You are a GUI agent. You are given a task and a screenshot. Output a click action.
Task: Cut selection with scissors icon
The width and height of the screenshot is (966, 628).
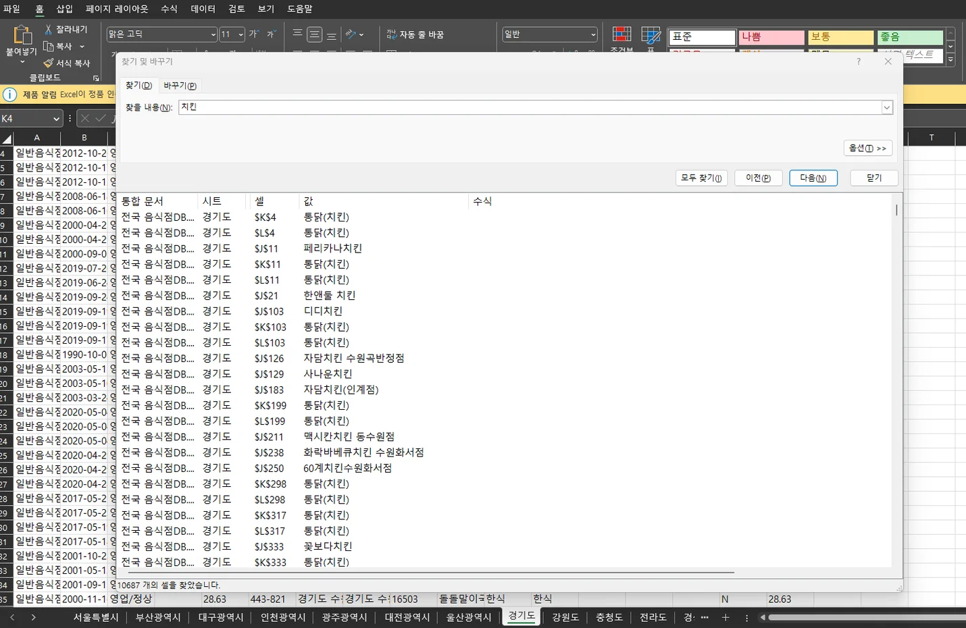pyautogui.click(x=49, y=30)
